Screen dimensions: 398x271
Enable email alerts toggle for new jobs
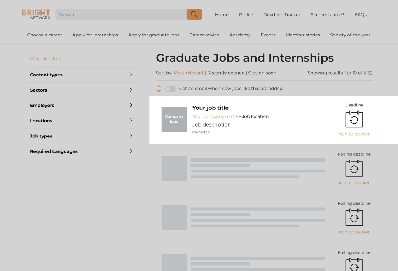pos(170,89)
